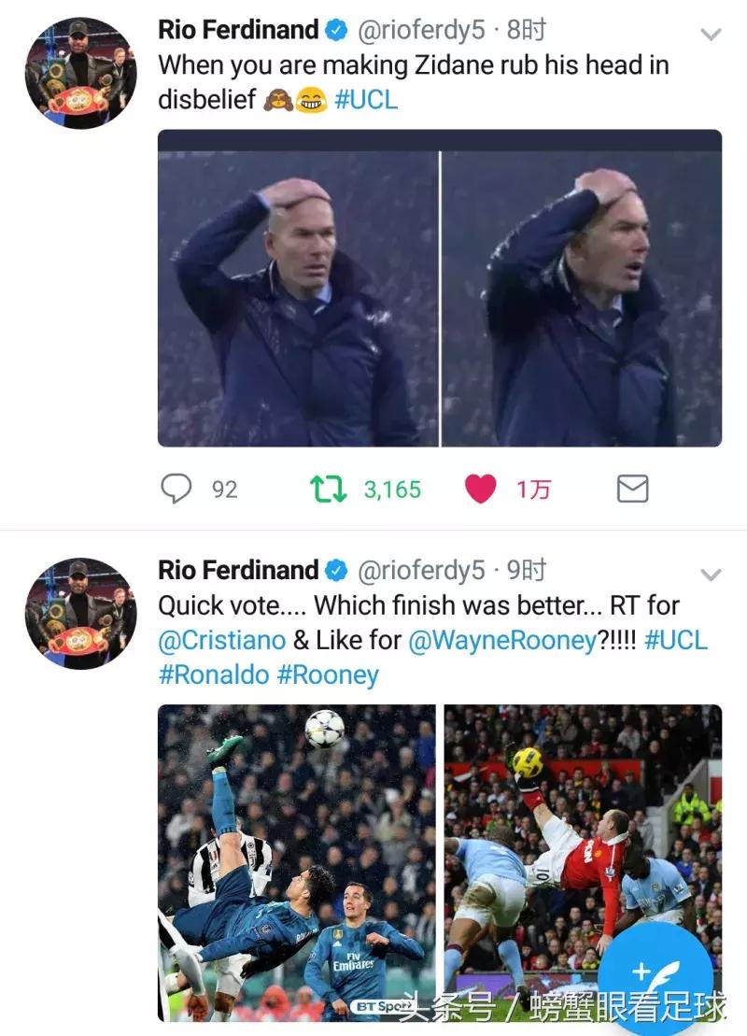Open the #UCL hashtag in Zidane tweet
This screenshot has width=747, height=1036.
366,100
